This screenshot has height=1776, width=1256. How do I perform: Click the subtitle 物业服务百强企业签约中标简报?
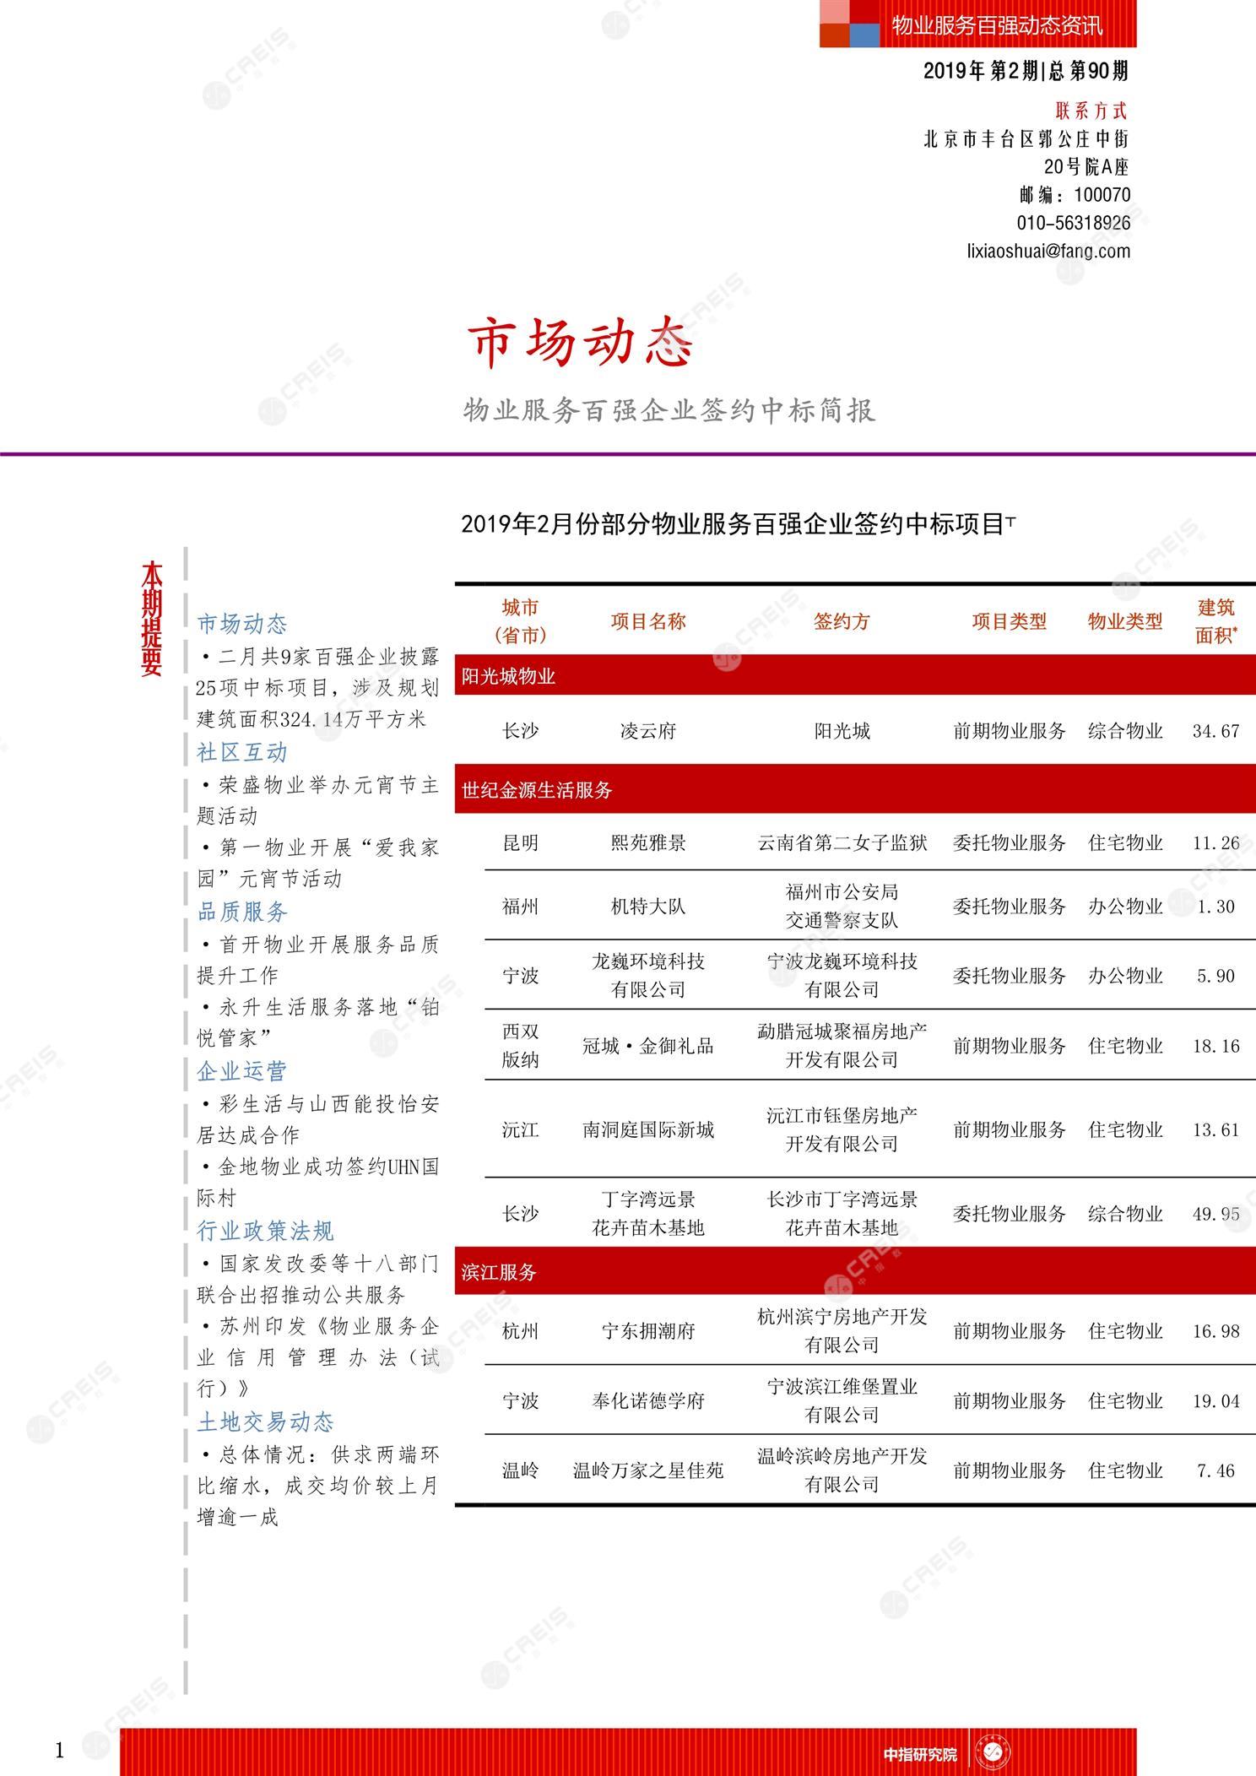tap(669, 410)
